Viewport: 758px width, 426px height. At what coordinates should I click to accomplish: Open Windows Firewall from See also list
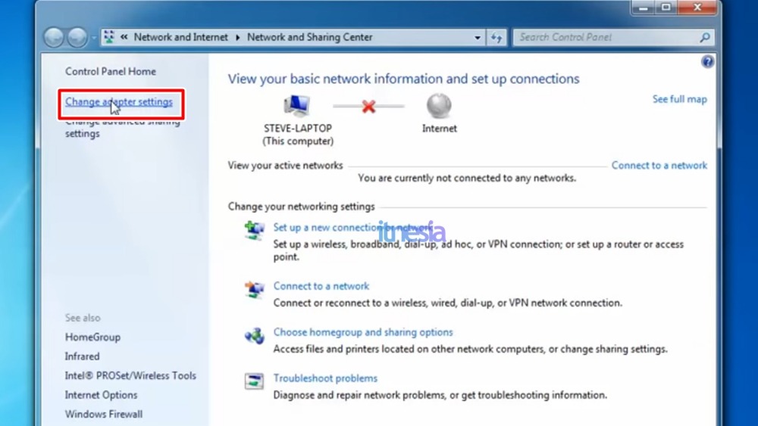coord(104,414)
